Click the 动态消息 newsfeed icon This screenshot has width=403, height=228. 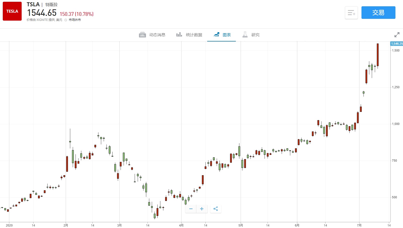[142, 35]
